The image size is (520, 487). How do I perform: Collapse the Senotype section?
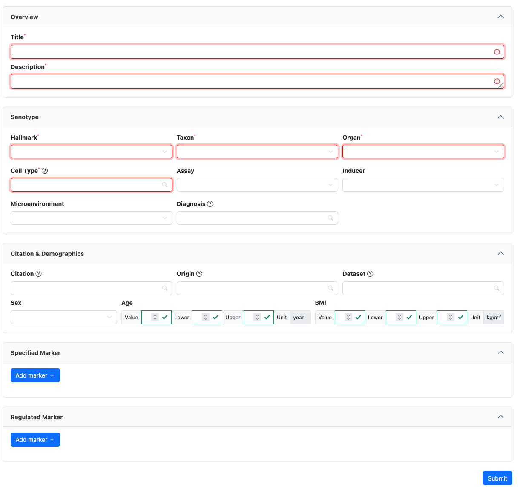(x=501, y=117)
